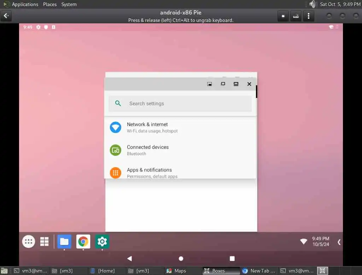Screen dimensions: 362x275
Task: Click the show desktop icon in bottom panel
Action: (4, 271)
